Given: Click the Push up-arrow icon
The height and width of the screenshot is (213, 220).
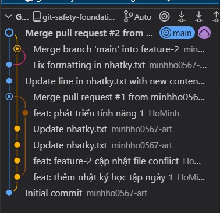Looking at the screenshot, I should click(216, 17).
